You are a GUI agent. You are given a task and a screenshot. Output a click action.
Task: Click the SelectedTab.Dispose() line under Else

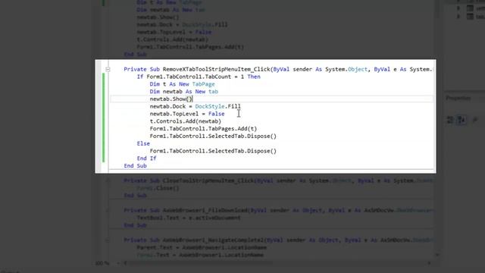point(213,151)
